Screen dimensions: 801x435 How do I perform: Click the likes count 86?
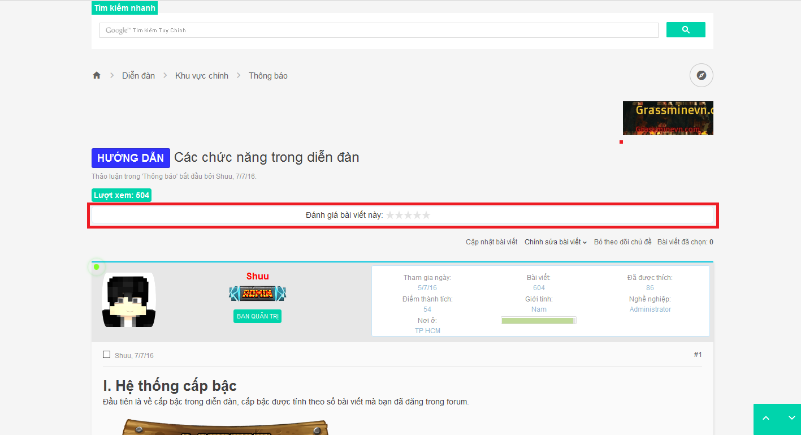(650, 288)
